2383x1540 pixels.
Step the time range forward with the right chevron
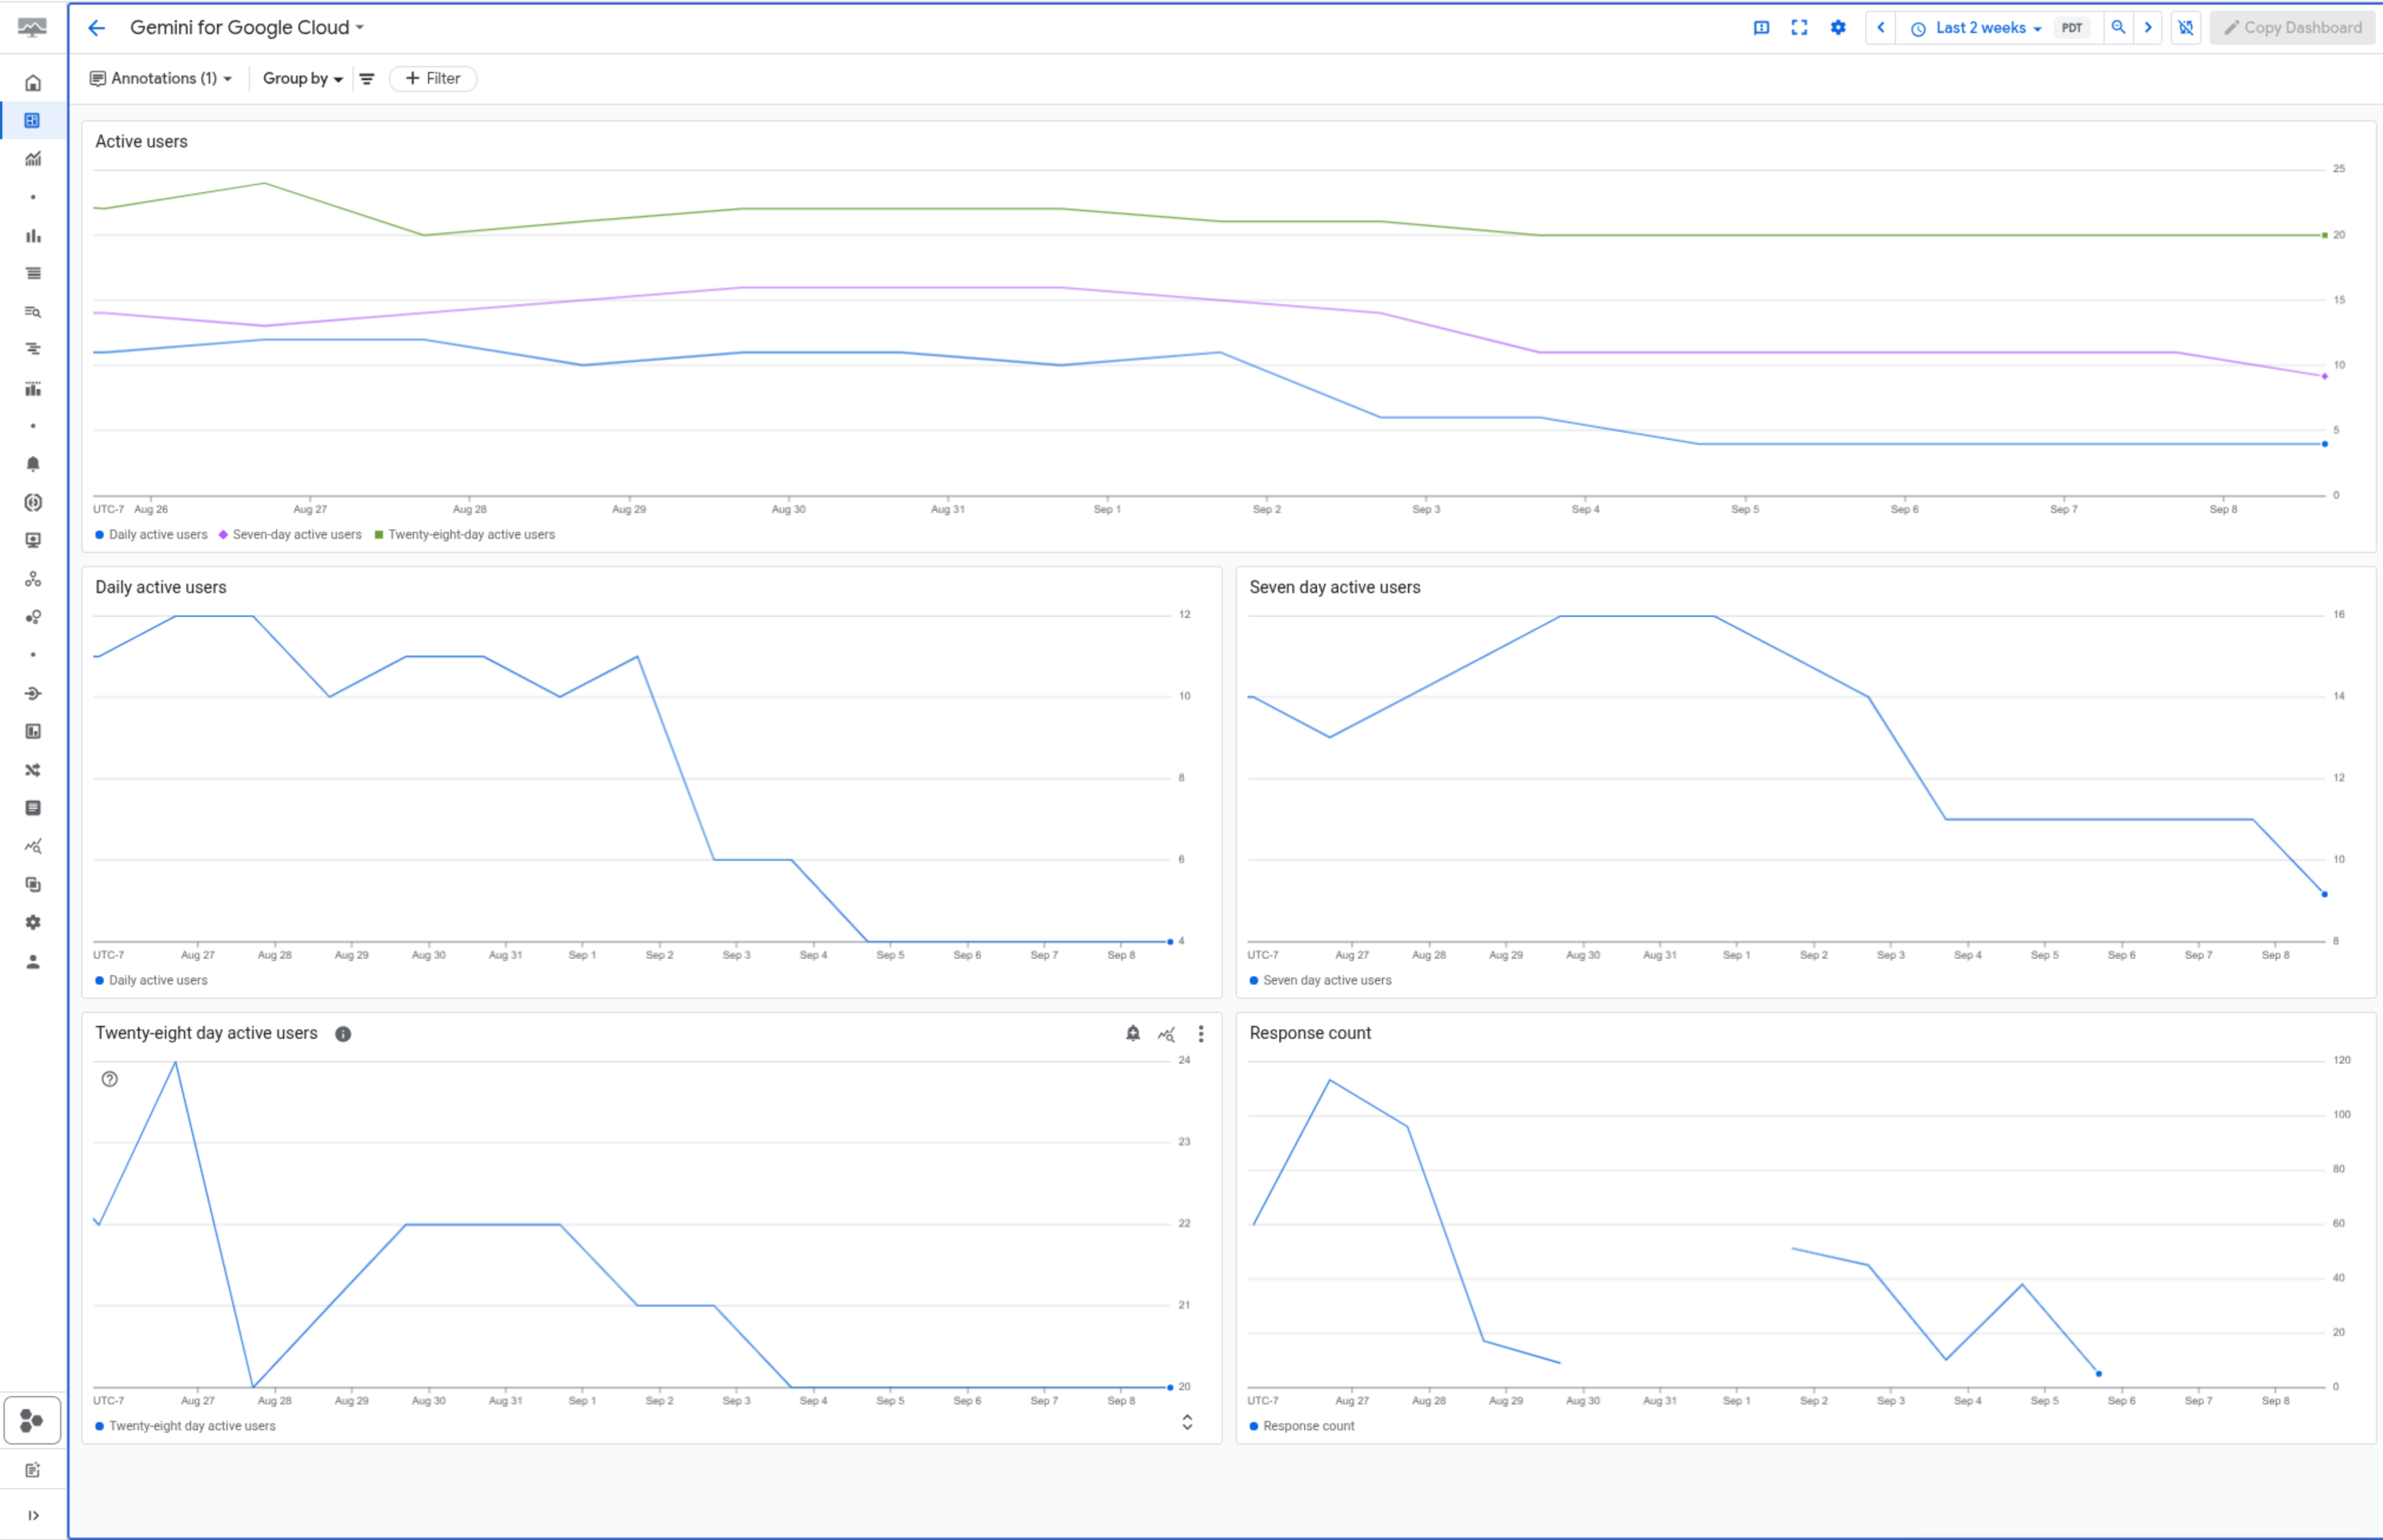[2148, 27]
